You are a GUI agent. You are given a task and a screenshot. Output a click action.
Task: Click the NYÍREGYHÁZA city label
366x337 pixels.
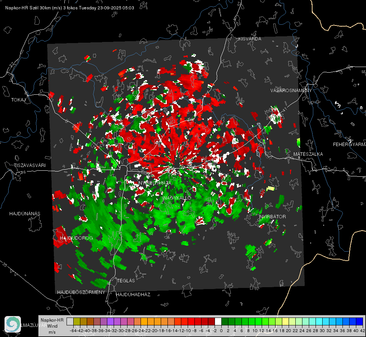[x=155, y=183]
